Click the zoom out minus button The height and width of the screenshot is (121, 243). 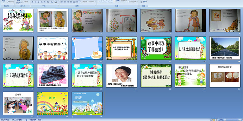point(225,120)
